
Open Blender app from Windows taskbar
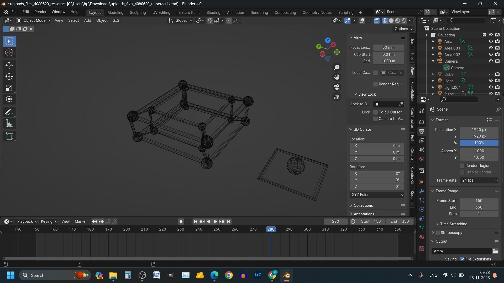tap(286, 275)
